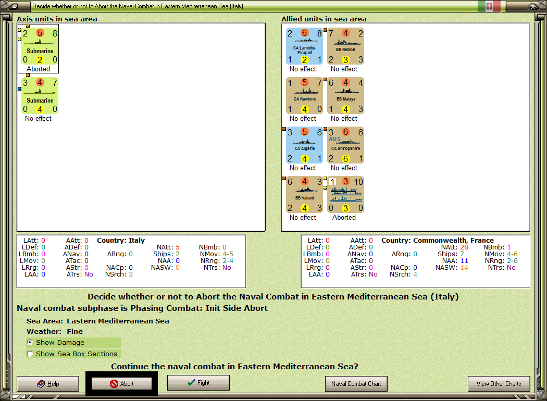The width and height of the screenshot is (547, 401).
Task: Select the CA Algérie cruiser counter
Action: pyautogui.click(x=304, y=145)
